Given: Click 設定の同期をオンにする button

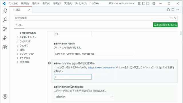Looking at the screenshot, I should click(x=165, y=25).
